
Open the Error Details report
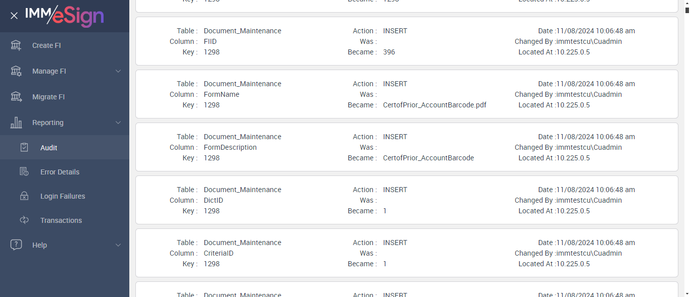60,172
